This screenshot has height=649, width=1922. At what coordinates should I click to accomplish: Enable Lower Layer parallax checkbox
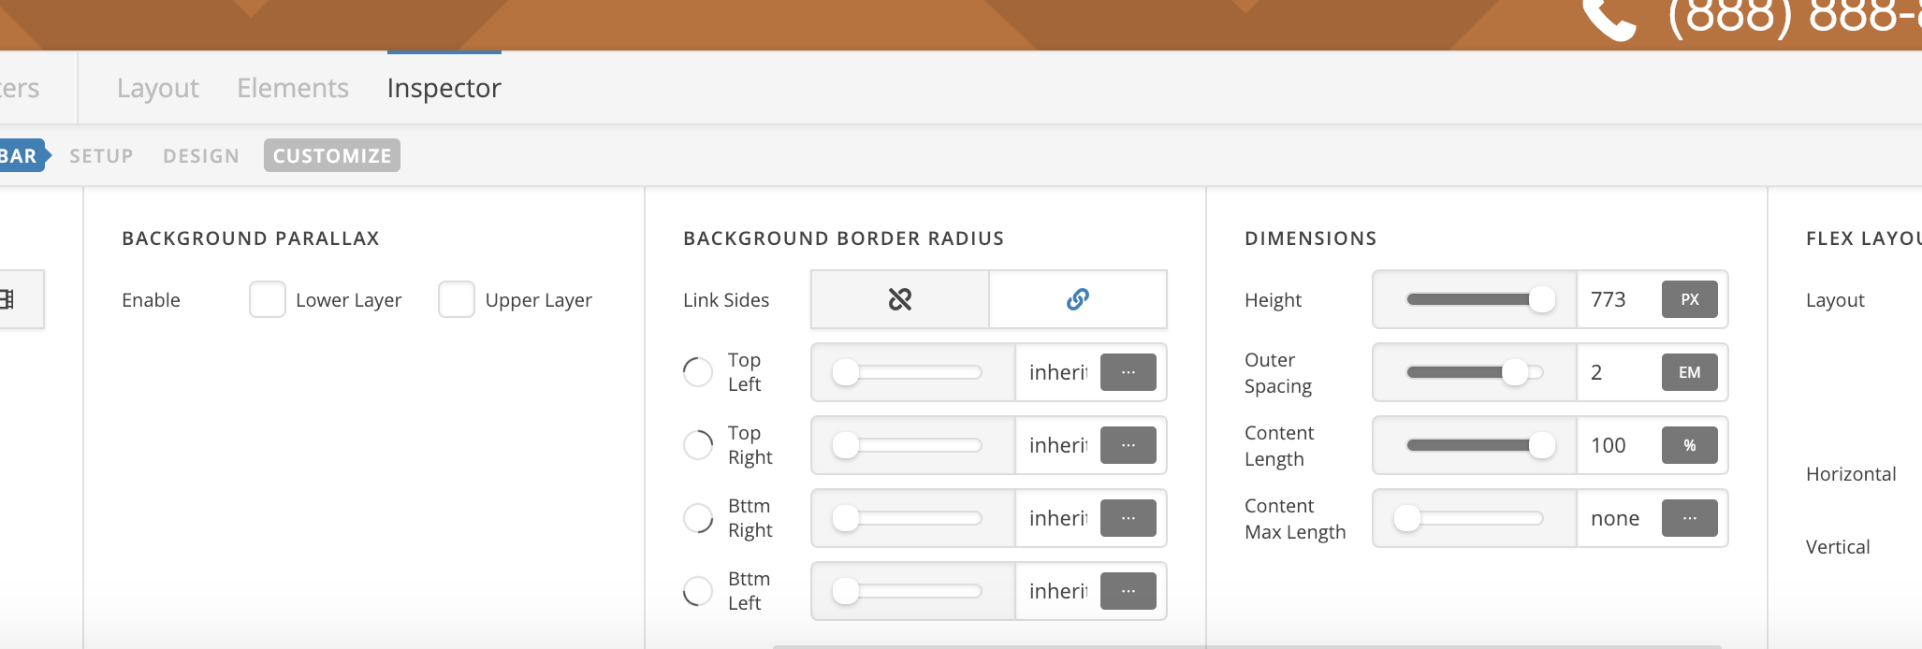(x=268, y=299)
